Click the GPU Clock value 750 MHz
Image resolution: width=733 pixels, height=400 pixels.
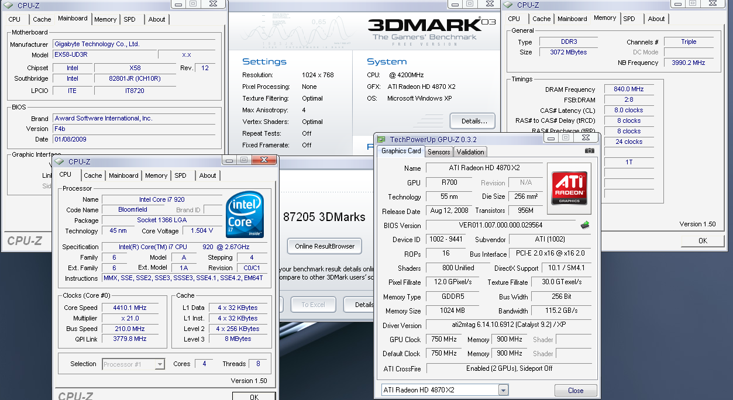tap(445, 340)
